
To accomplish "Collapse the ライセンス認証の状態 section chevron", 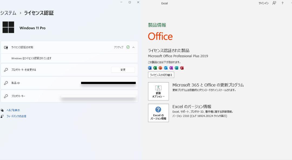I will point(134,47).
